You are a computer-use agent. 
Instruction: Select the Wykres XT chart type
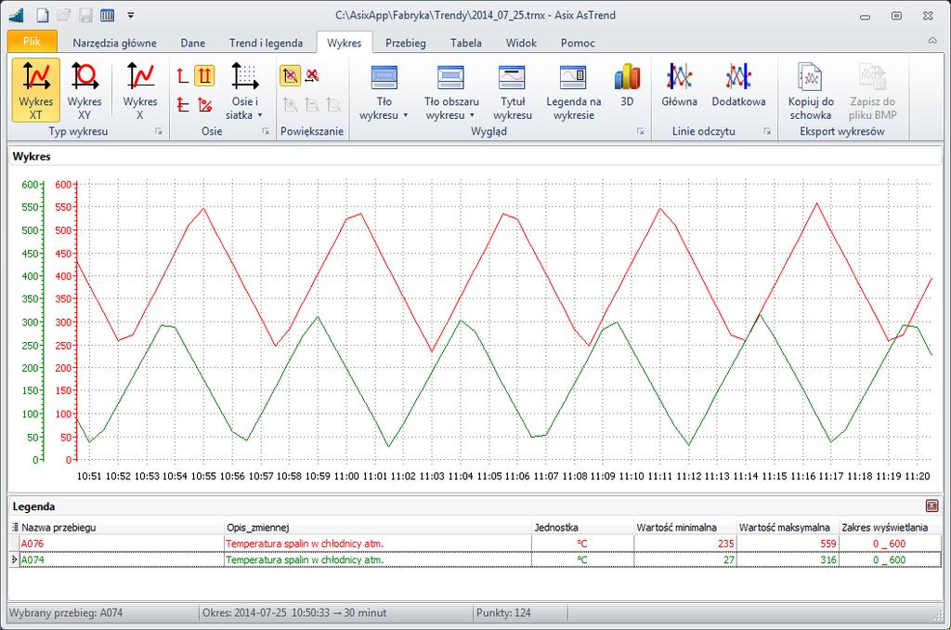pyautogui.click(x=36, y=90)
